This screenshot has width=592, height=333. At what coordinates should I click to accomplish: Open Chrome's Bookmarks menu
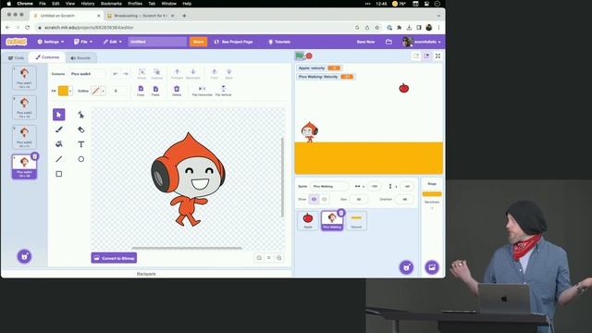click(x=111, y=4)
